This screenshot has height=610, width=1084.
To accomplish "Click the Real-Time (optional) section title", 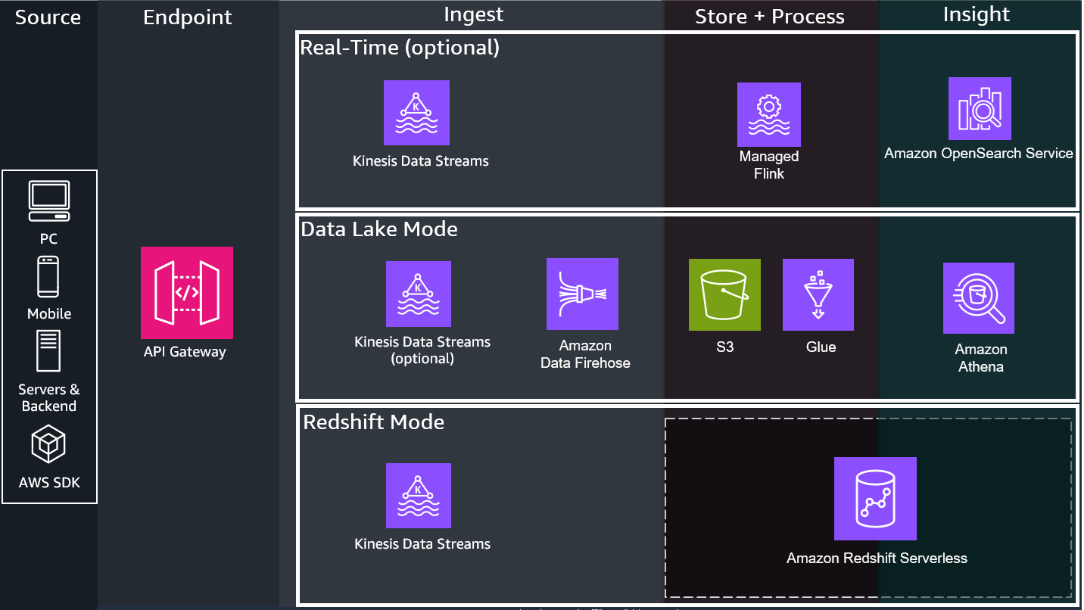I will point(400,48).
